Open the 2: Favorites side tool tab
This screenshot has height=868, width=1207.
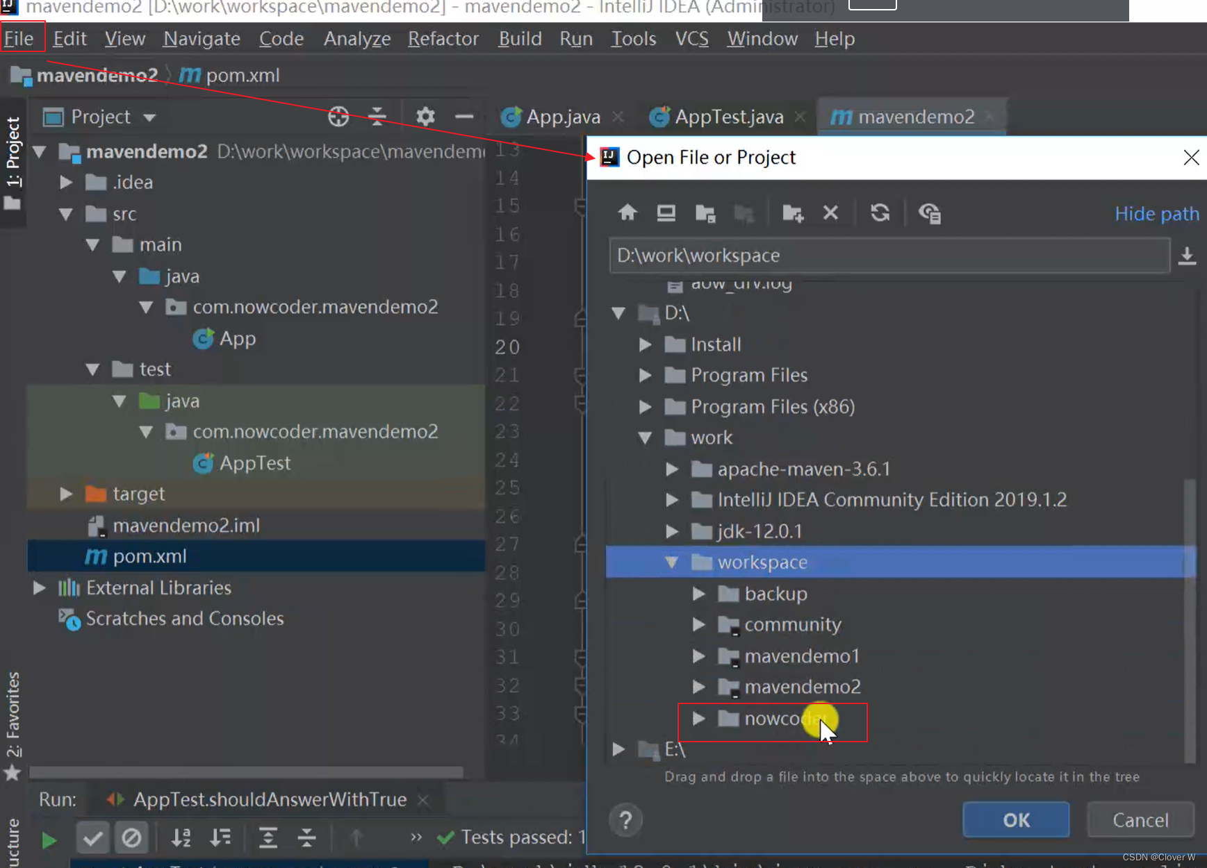[x=13, y=726]
